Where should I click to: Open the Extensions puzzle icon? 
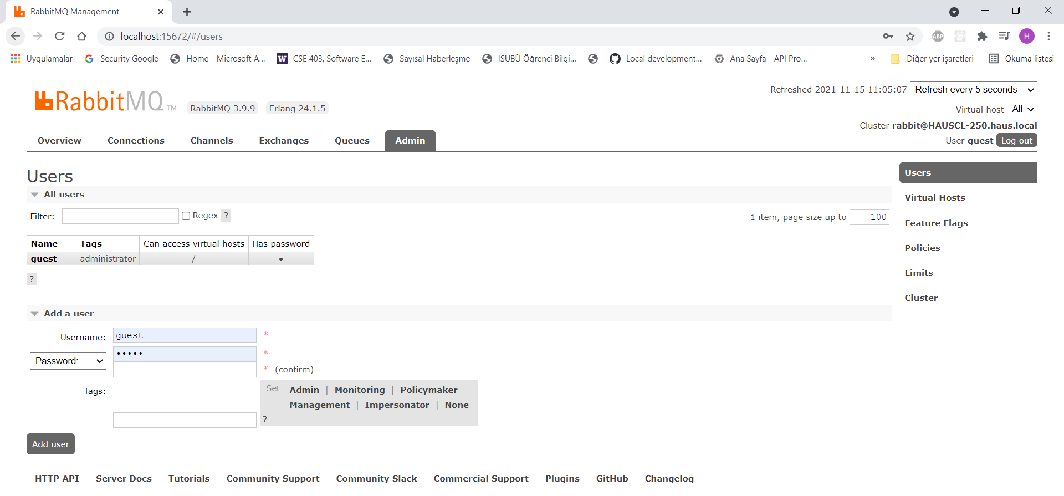[x=982, y=37]
